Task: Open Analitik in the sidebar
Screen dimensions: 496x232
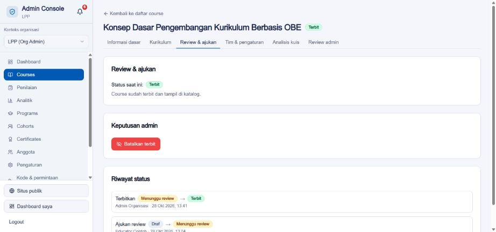Action: 44,100
